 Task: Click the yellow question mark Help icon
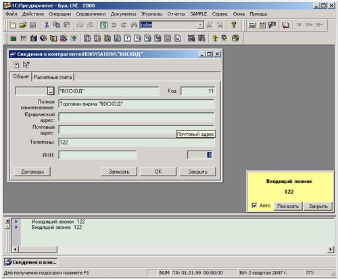[x=234, y=25]
